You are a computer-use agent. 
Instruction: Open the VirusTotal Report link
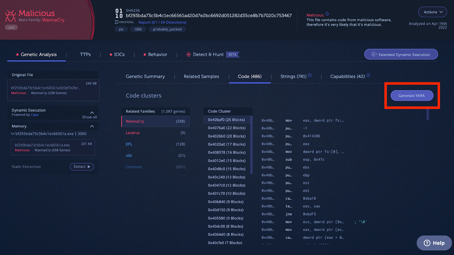point(162,22)
